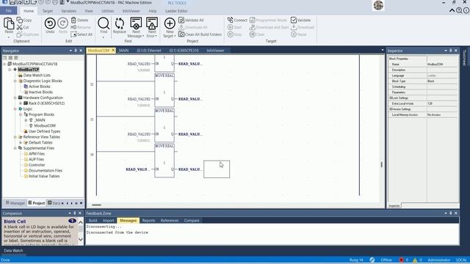Pin the Feedback Zone panel
Image resolution: width=470 pixels, height=264 pixels.
[450, 213]
